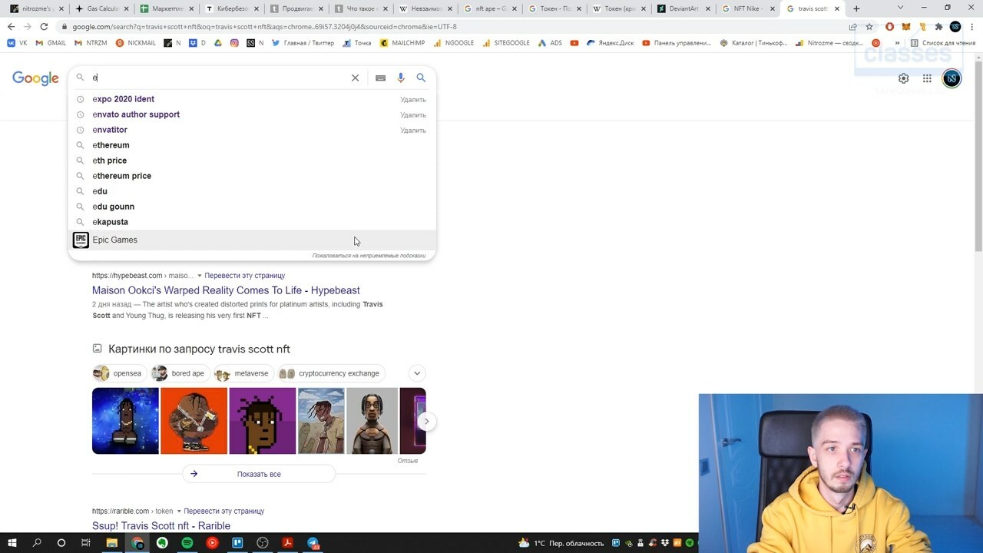The height and width of the screenshot is (553, 983).
Task: Show next images with carousel arrow
Action: 426,421
